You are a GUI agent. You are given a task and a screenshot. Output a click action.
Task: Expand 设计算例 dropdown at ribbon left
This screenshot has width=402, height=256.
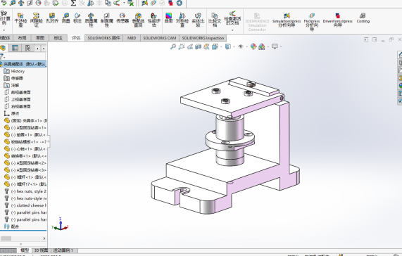pyautogui.click(x=4, y=30)
